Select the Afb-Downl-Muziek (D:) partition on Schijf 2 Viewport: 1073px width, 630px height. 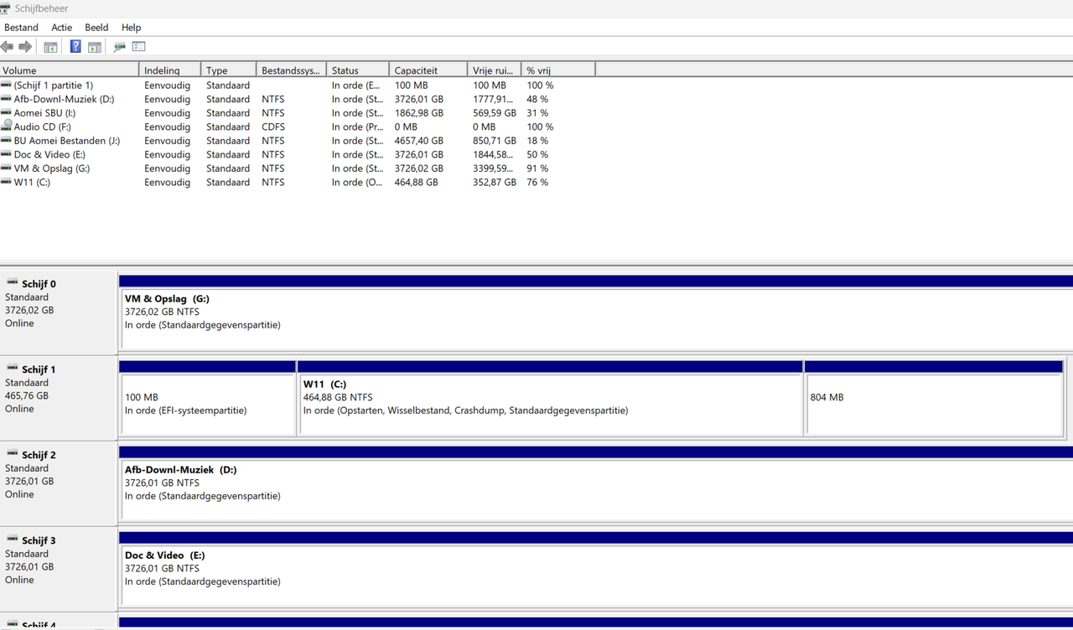tap(596, 489)
